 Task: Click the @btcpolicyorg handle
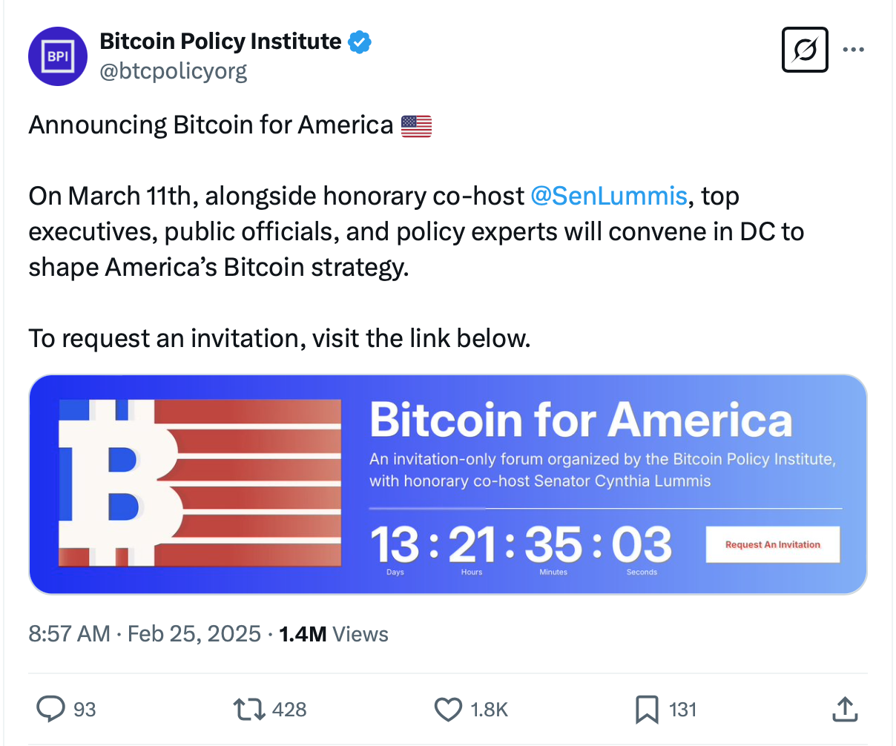(x=174, y=71)
